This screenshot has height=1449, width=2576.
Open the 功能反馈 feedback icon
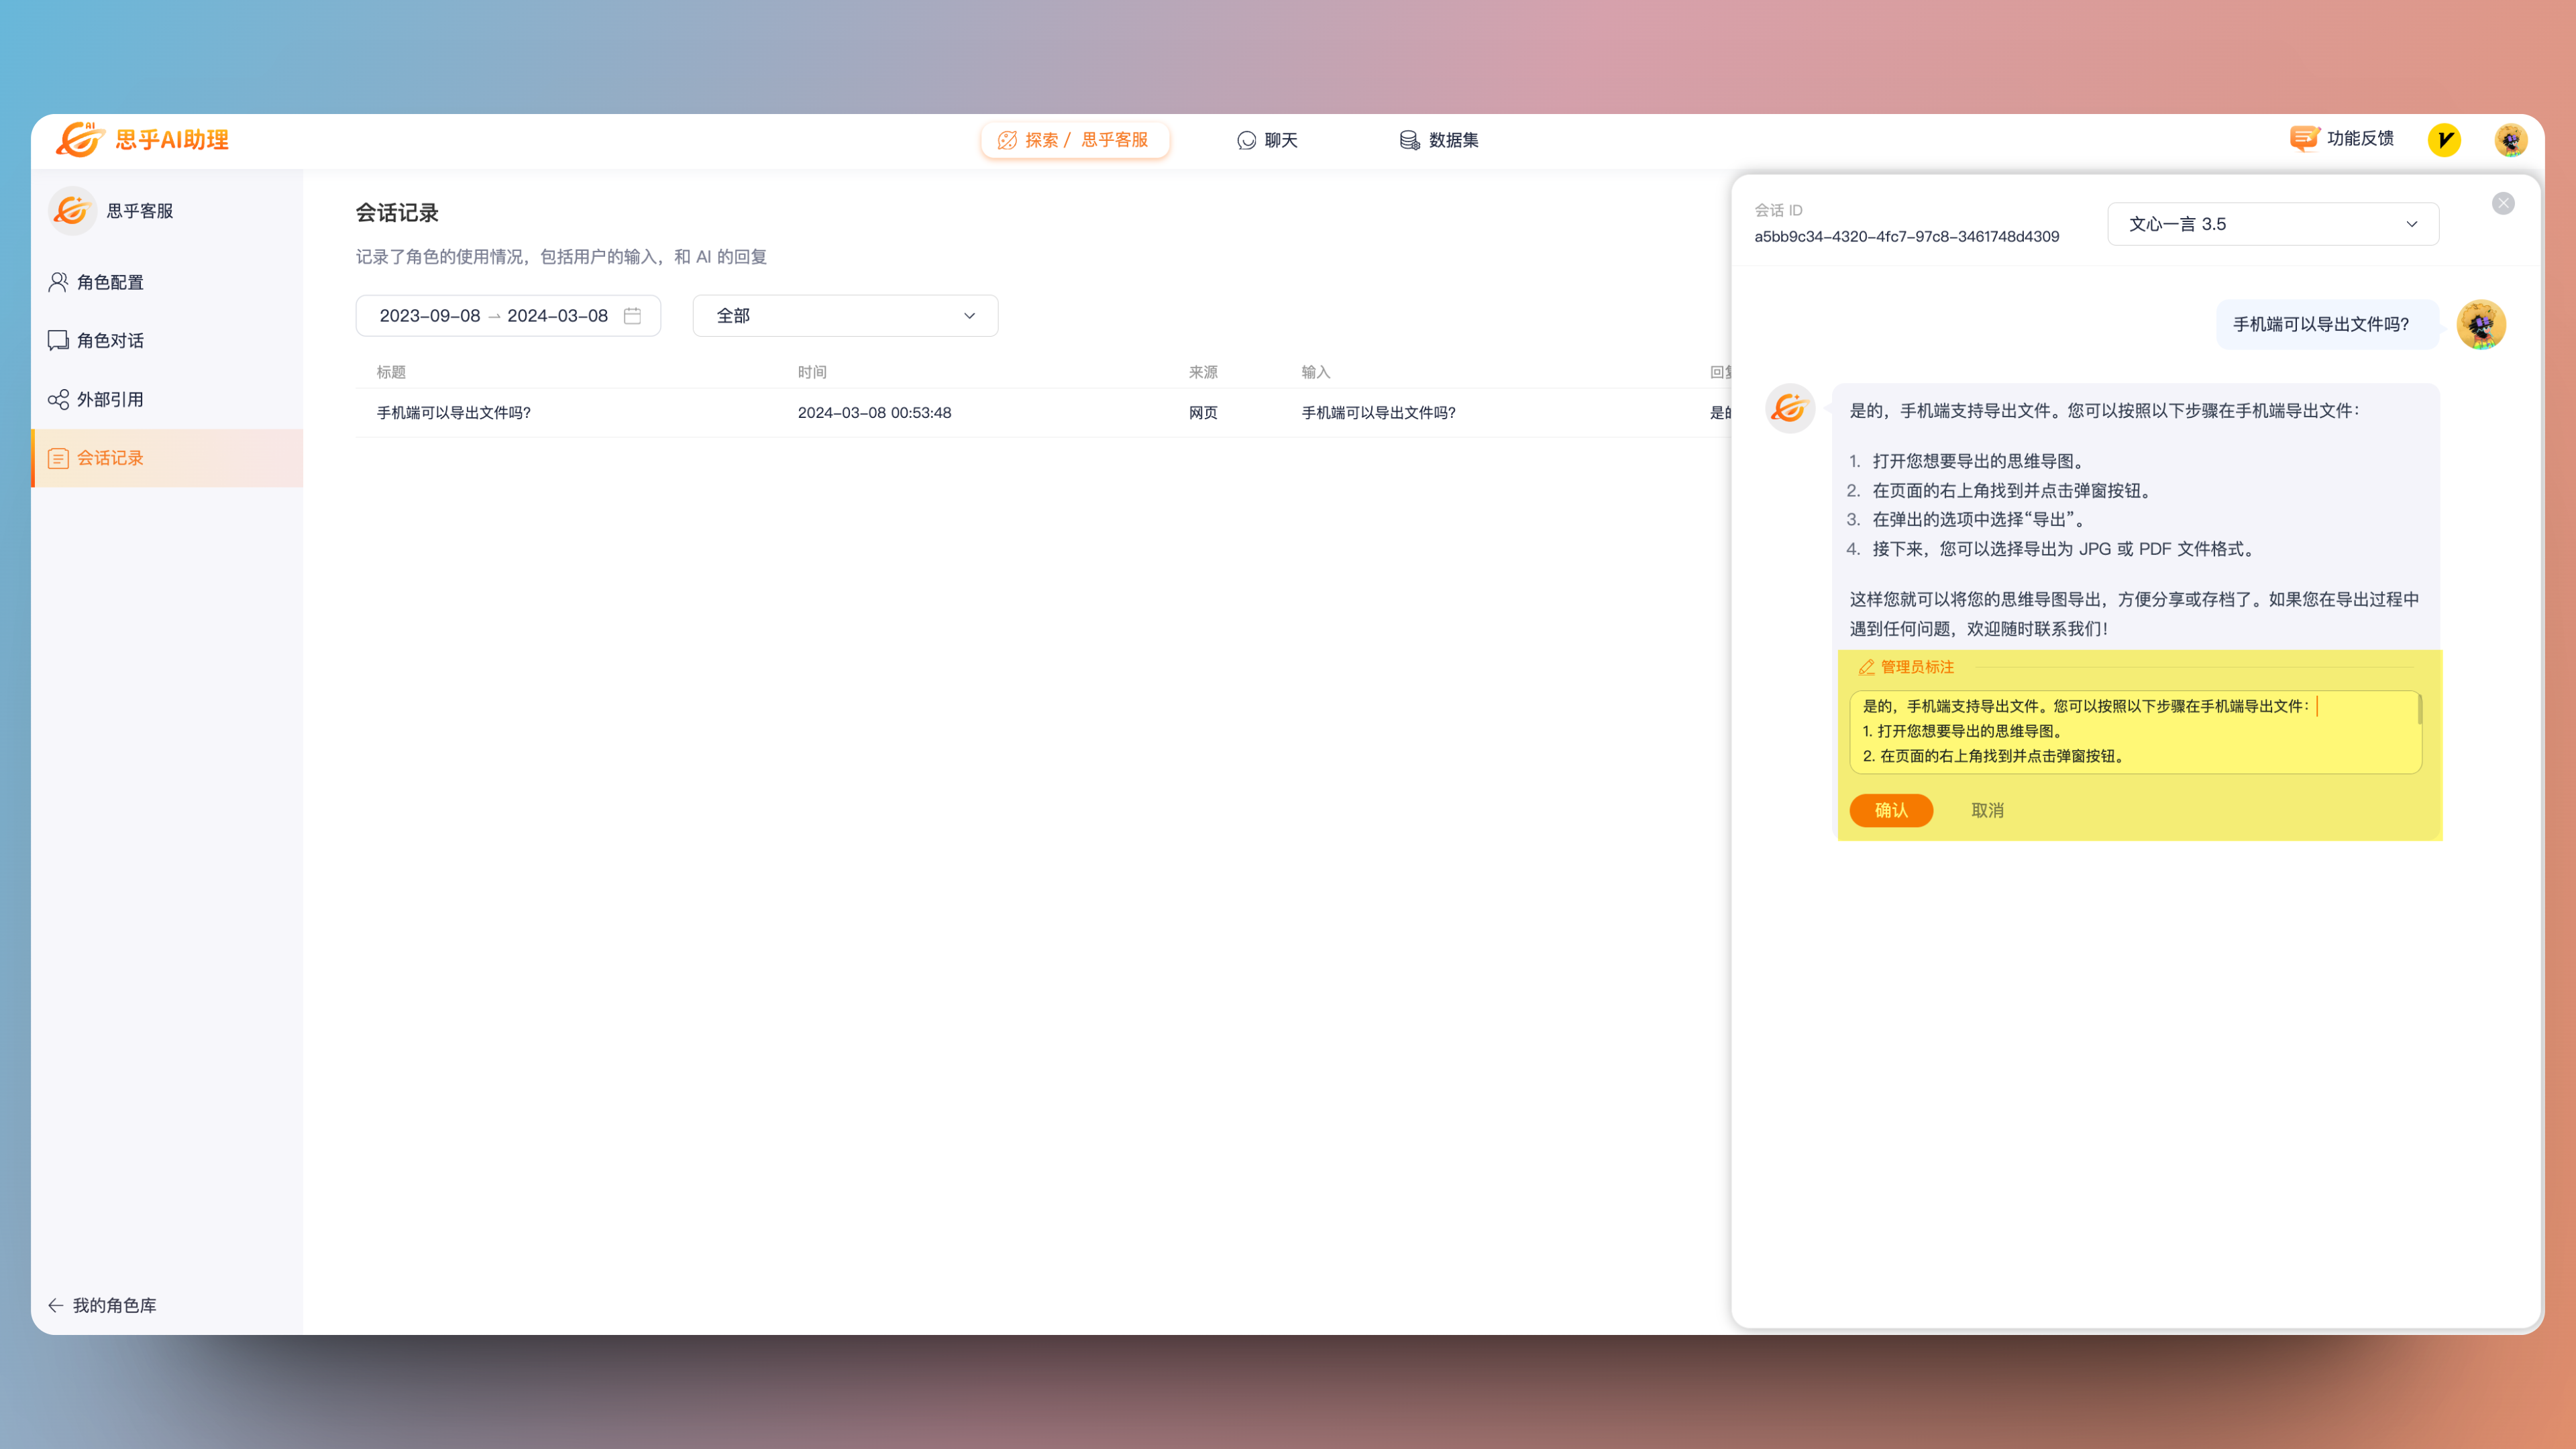pos(2304,139)
